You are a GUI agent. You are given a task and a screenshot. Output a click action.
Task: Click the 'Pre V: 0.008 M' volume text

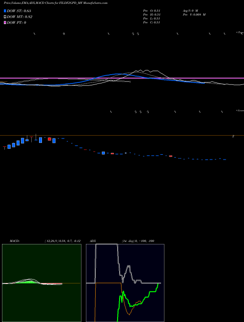tap(194, 15)
